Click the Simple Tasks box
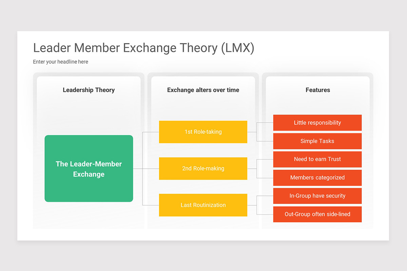 coord(317,141)
